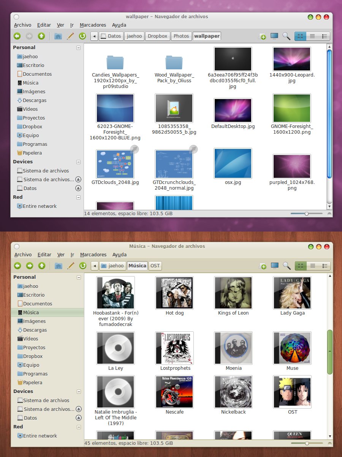The width and height of the screenshot is (342, 457).
Task: Open Archivo menu in wallpaper window
Action: pos(22,25)
